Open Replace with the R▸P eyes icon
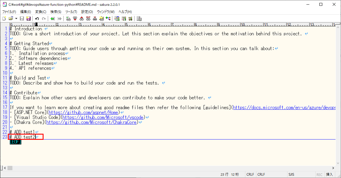Screen dimensions: 341x178 pyautogui.click(x=88, y=19)
